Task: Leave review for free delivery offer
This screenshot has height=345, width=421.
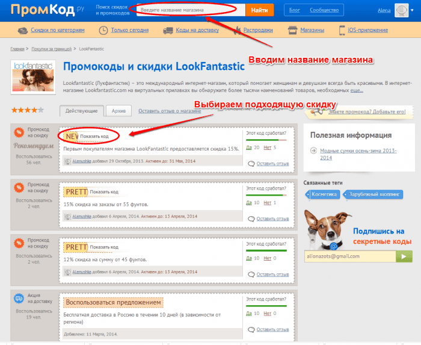Action: [x=273, y=329]
